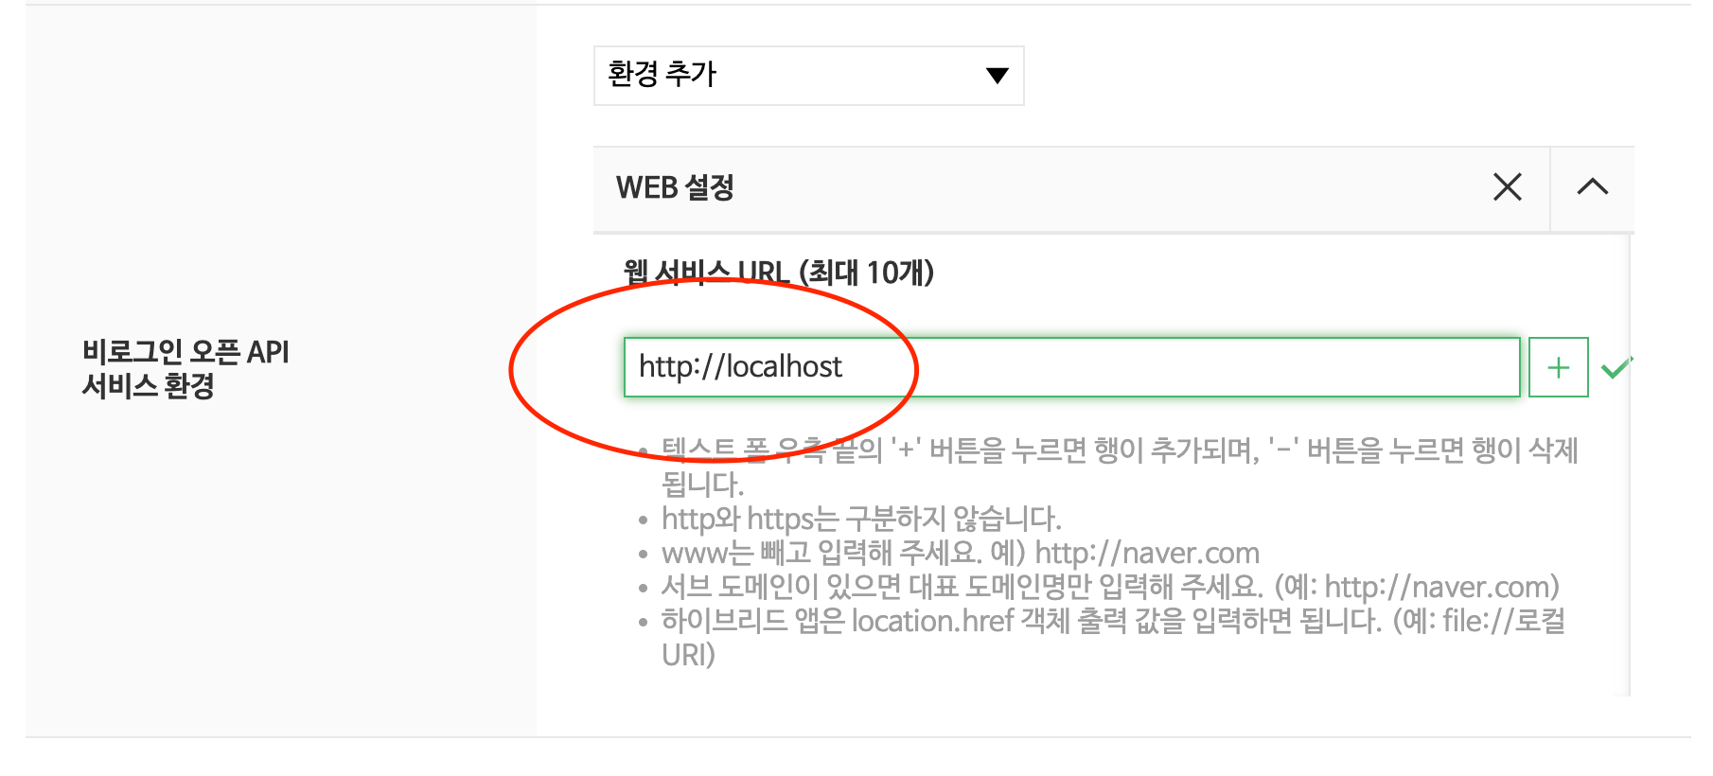Open the 환경 추가 dropdown
The image size is (1713, 776).
pos(808,76)
